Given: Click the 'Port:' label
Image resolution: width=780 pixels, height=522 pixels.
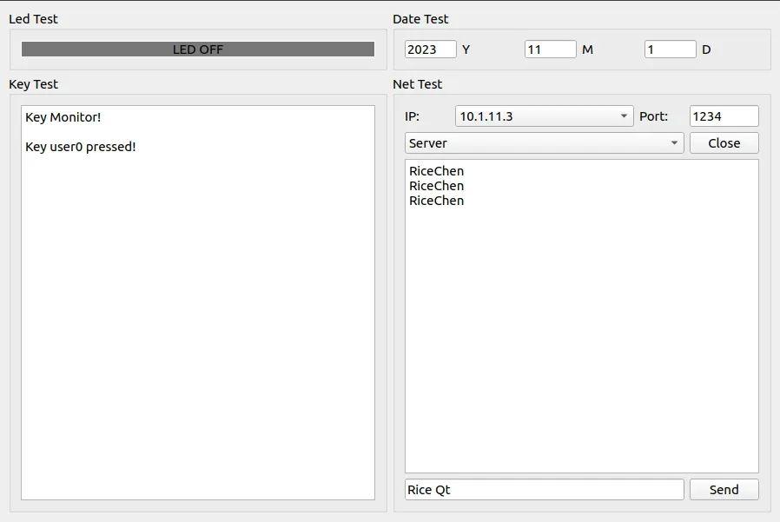Looking at the screenshot, I should [x=654, y=116].
